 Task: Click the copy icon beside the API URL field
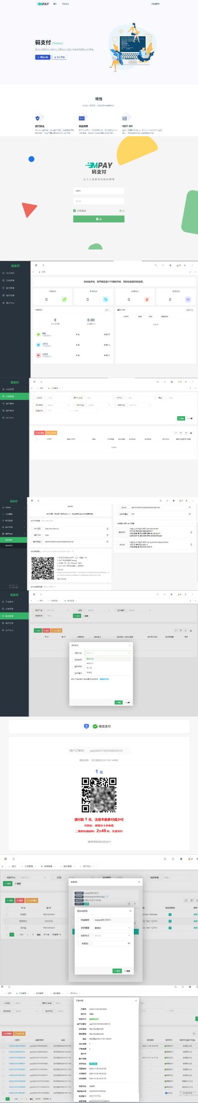(107, 529)
